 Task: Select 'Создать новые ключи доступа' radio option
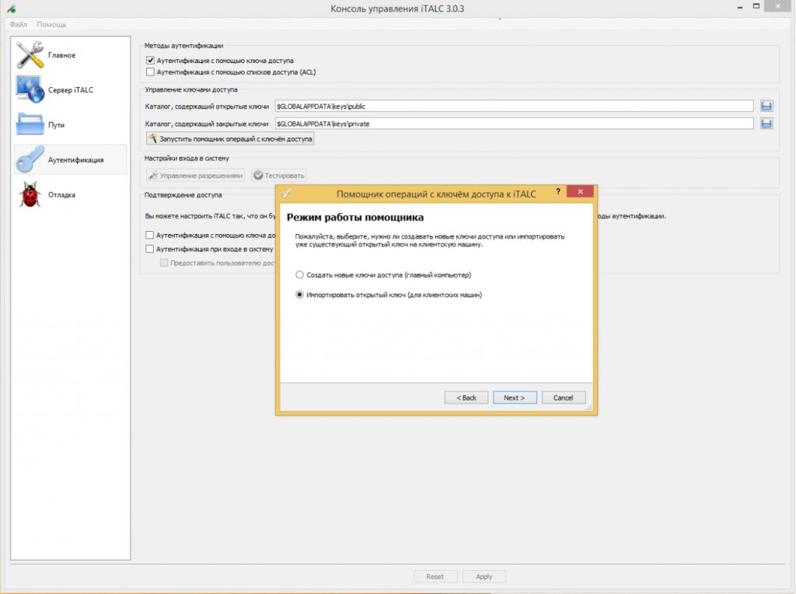tap(299, 274)
